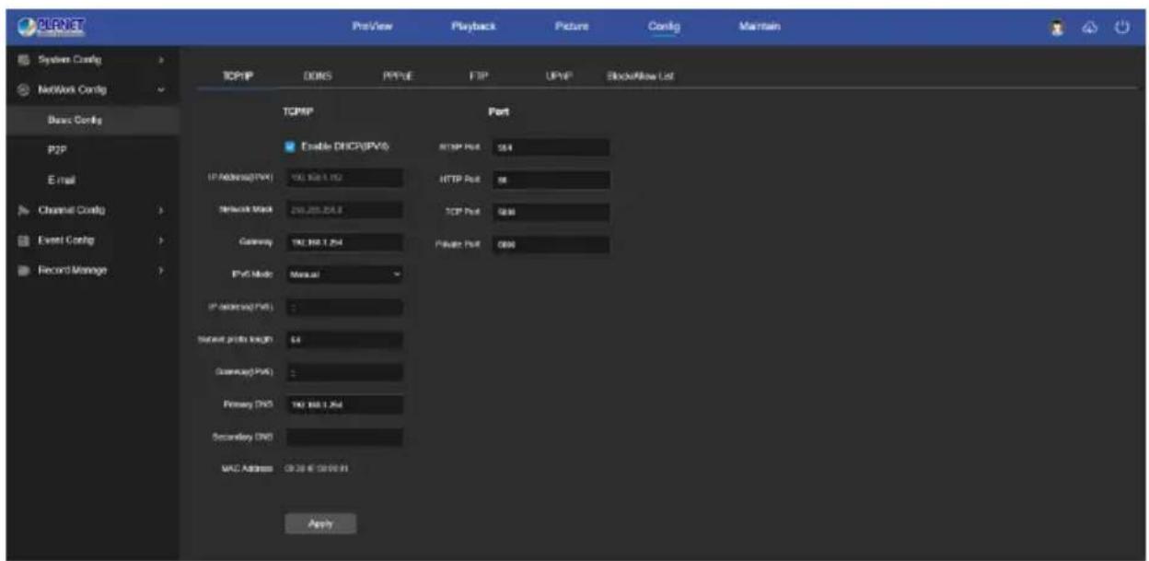
Task: Click the IP Address(IPV4) field
Action: [344, 178]
